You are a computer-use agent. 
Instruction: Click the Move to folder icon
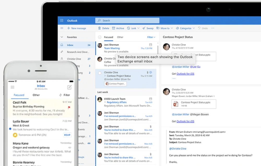click(158, 28)
